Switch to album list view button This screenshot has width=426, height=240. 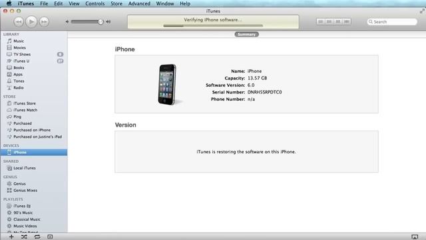point(329,21)
